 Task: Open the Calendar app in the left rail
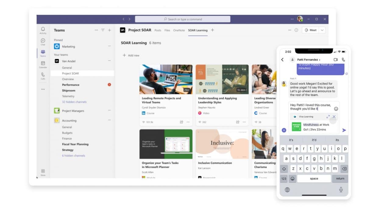click(x=43, y=65)
